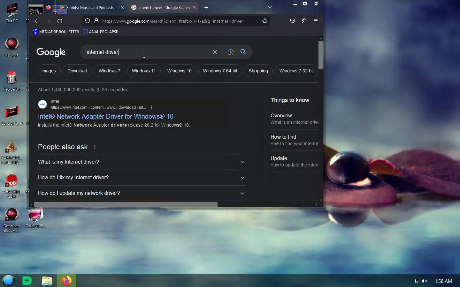Click the vertical scrollbar thumb

click(321, 55)
